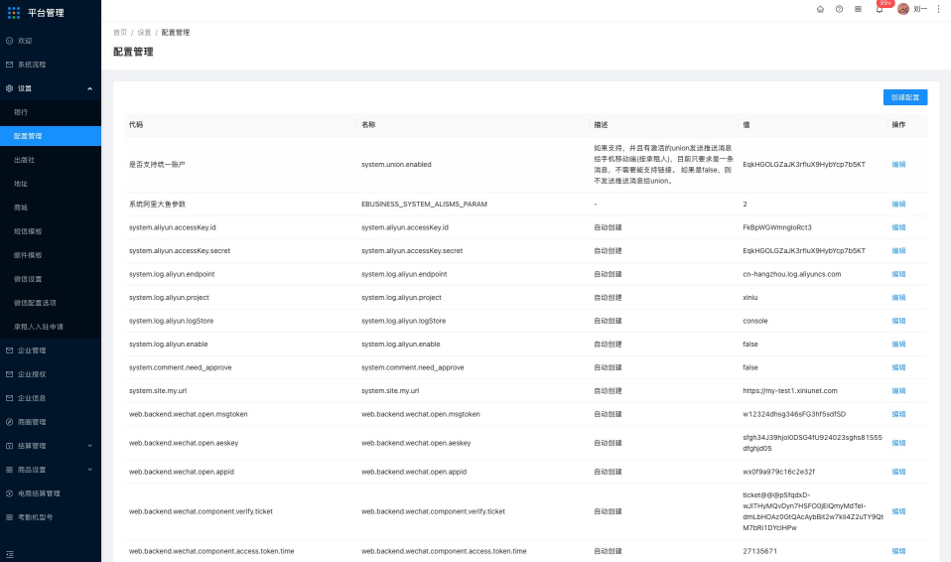Click the value 27135671
This screenshot has height=562, width=951.
(x=759, y=551)
